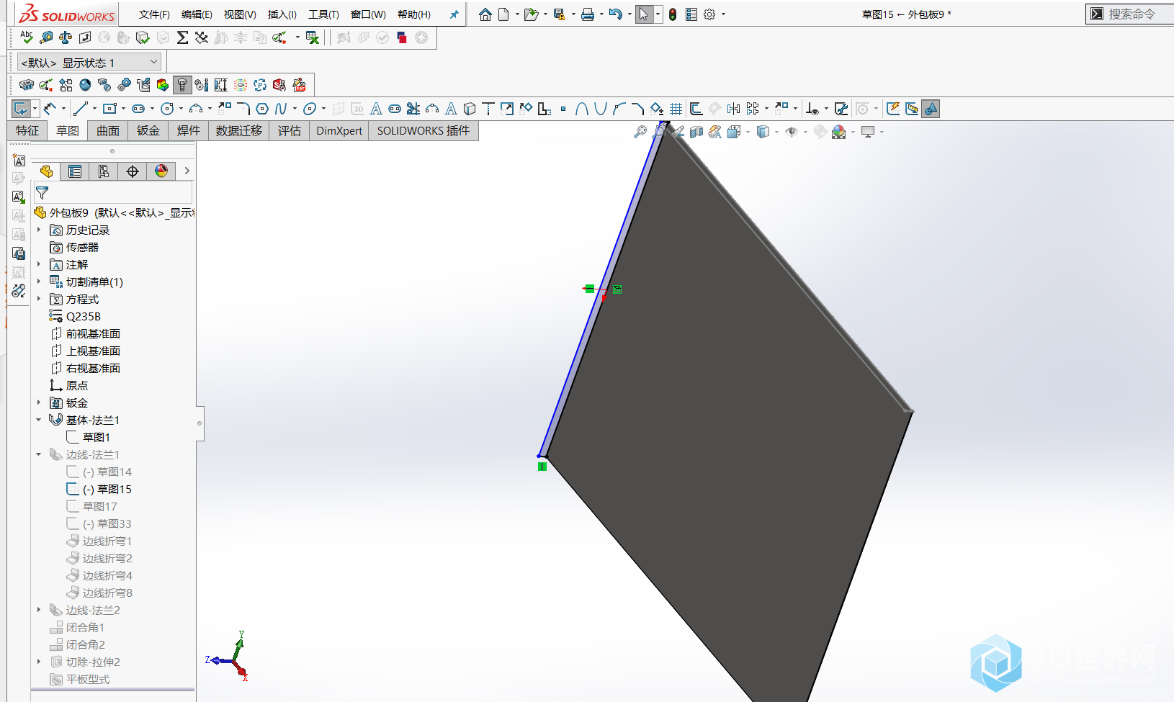
Task: Select the 前视基准面 plane in the tree
Action: click(93, 333)
